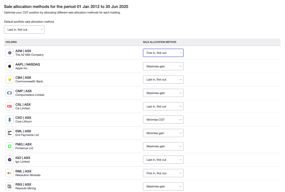Select the 'IGO | ASX' holding name

coord(23,158)
